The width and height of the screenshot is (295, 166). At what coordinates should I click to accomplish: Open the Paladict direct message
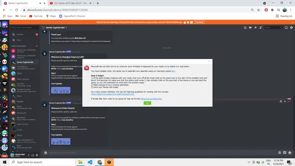coord(24,101)
